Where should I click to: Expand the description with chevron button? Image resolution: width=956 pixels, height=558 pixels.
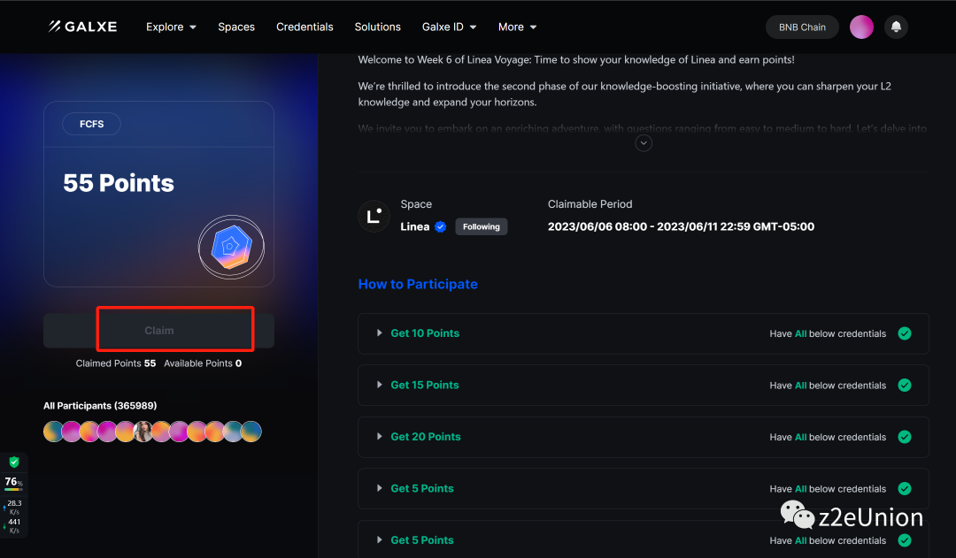644,142
